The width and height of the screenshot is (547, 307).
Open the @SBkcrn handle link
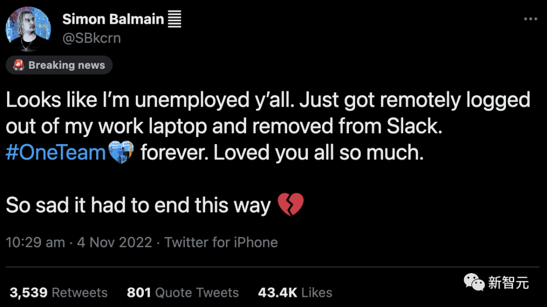tap(91, 38)
